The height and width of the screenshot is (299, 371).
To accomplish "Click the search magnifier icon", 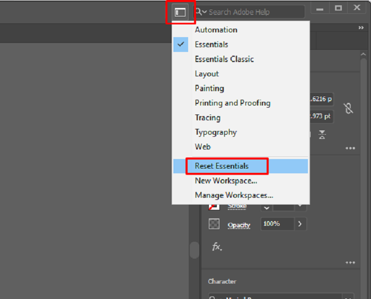I will coord(200,12).
